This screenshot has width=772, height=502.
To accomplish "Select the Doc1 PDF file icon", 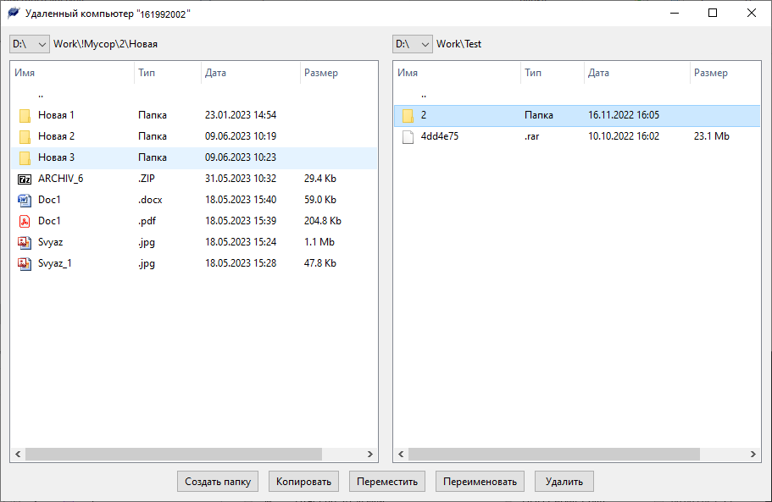I will [x=25, y=221].
